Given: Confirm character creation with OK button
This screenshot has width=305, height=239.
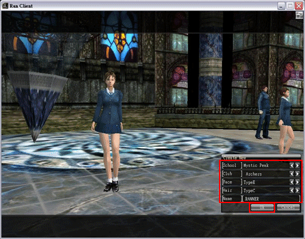Looking at the screenshot, I should (x=262, y=207).
